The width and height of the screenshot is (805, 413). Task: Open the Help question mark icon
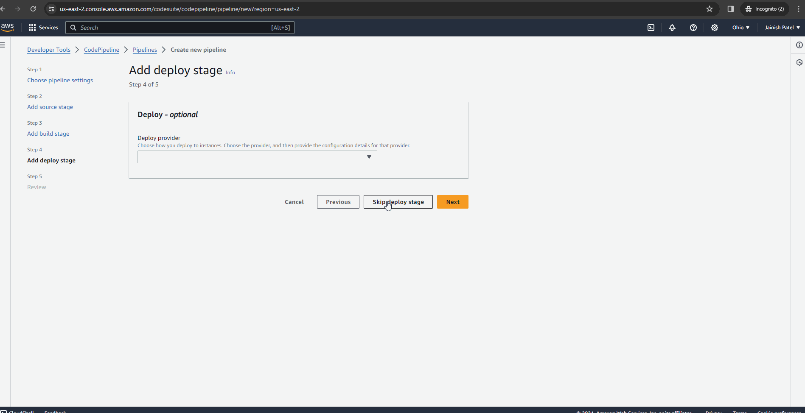[693, 27]
